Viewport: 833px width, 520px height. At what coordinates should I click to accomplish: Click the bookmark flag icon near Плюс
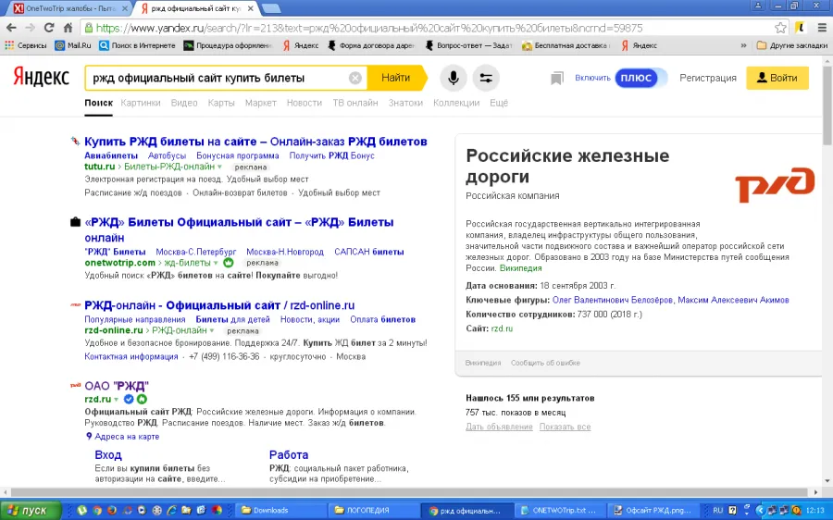click(557, 79)
